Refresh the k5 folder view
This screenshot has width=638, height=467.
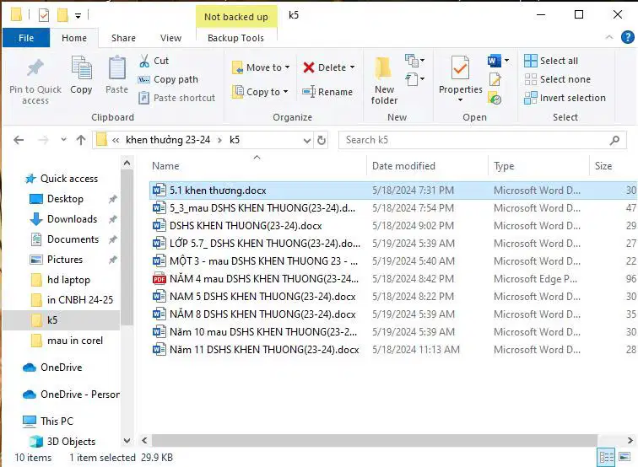(322, 141)
